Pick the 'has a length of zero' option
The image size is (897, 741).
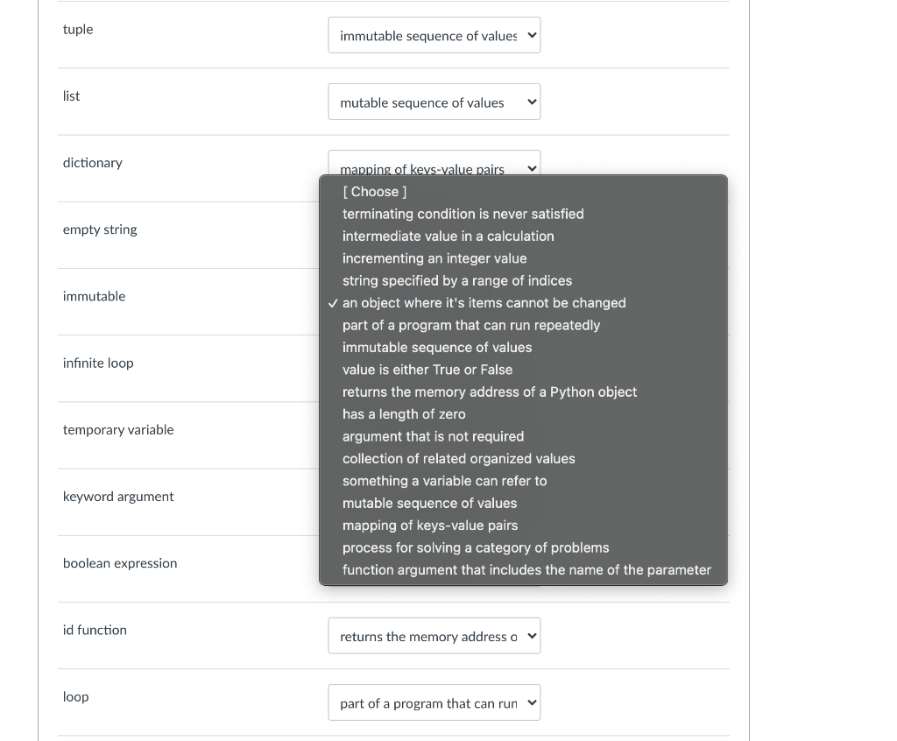tap(404, 414)
